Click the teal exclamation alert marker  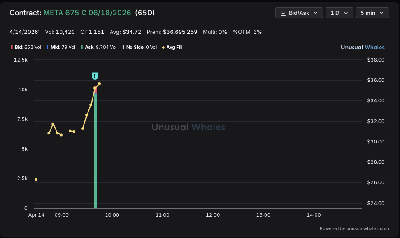[x=95, y=76]
